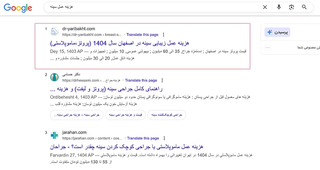Click the dr-yaribakht.com site favicon
The height and width of the screenshot is (170, 320).
[55, 32]
